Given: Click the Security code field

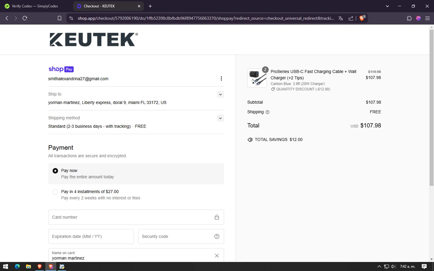Looking at the screenshot, I should (181, 236).
